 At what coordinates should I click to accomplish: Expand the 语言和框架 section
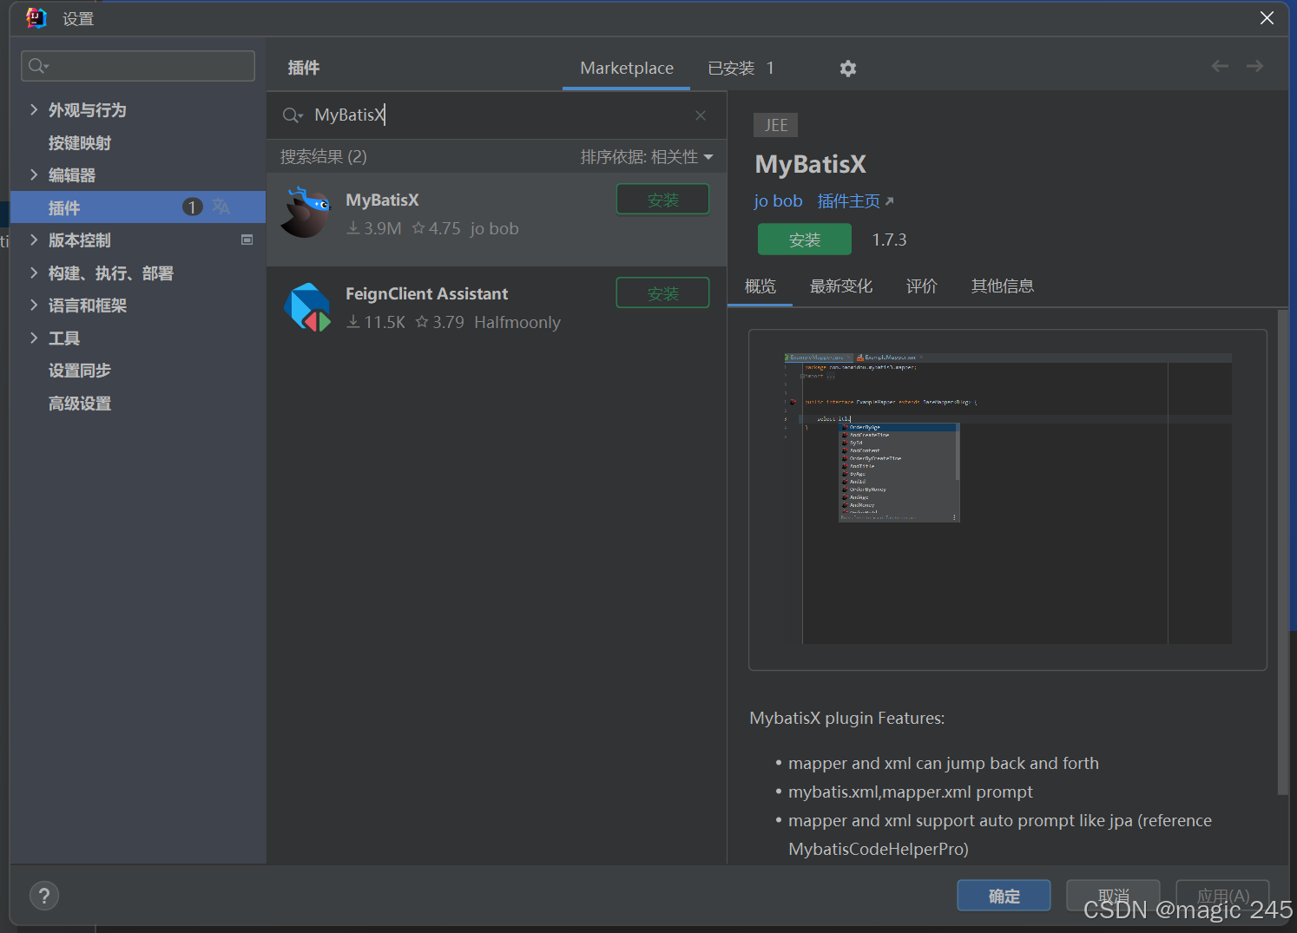34,305
